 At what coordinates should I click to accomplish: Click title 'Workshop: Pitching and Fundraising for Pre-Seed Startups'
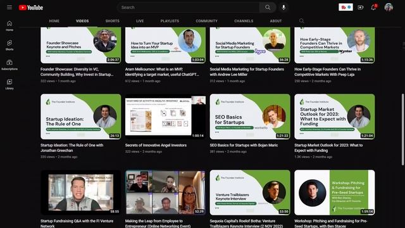(331, 224)
